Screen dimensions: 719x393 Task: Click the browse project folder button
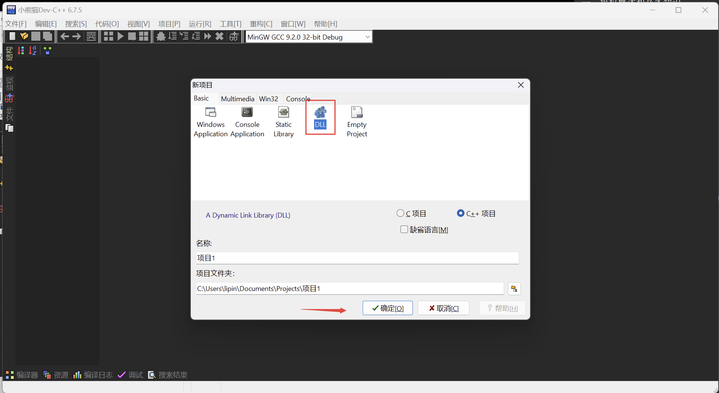514,289
